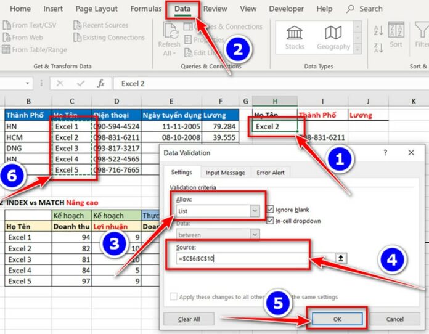Click salary cell 79.284

point(220,126)
